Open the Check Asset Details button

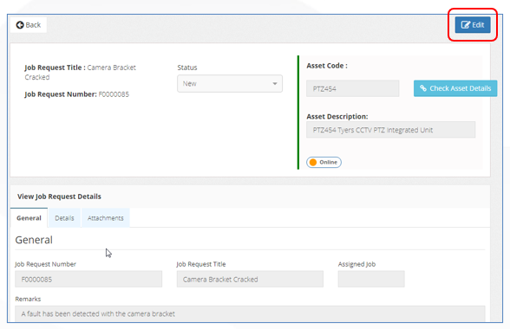455,88
